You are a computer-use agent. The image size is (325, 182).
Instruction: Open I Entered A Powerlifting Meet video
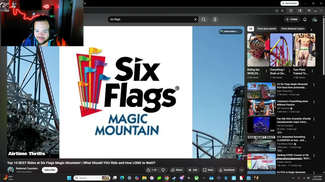[x=262, y=107]
